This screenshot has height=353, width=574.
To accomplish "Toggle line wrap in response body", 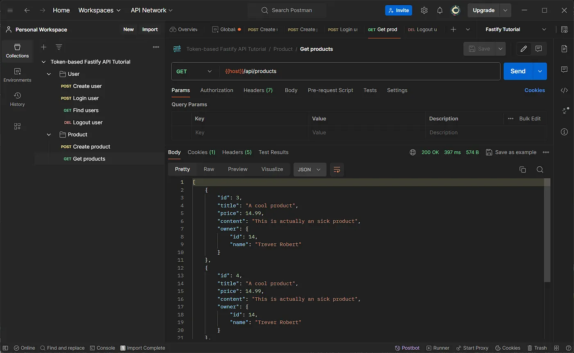I will click(337, 170).
